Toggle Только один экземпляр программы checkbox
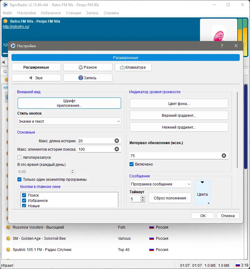 pyautogui.click(x=19, y=180)
